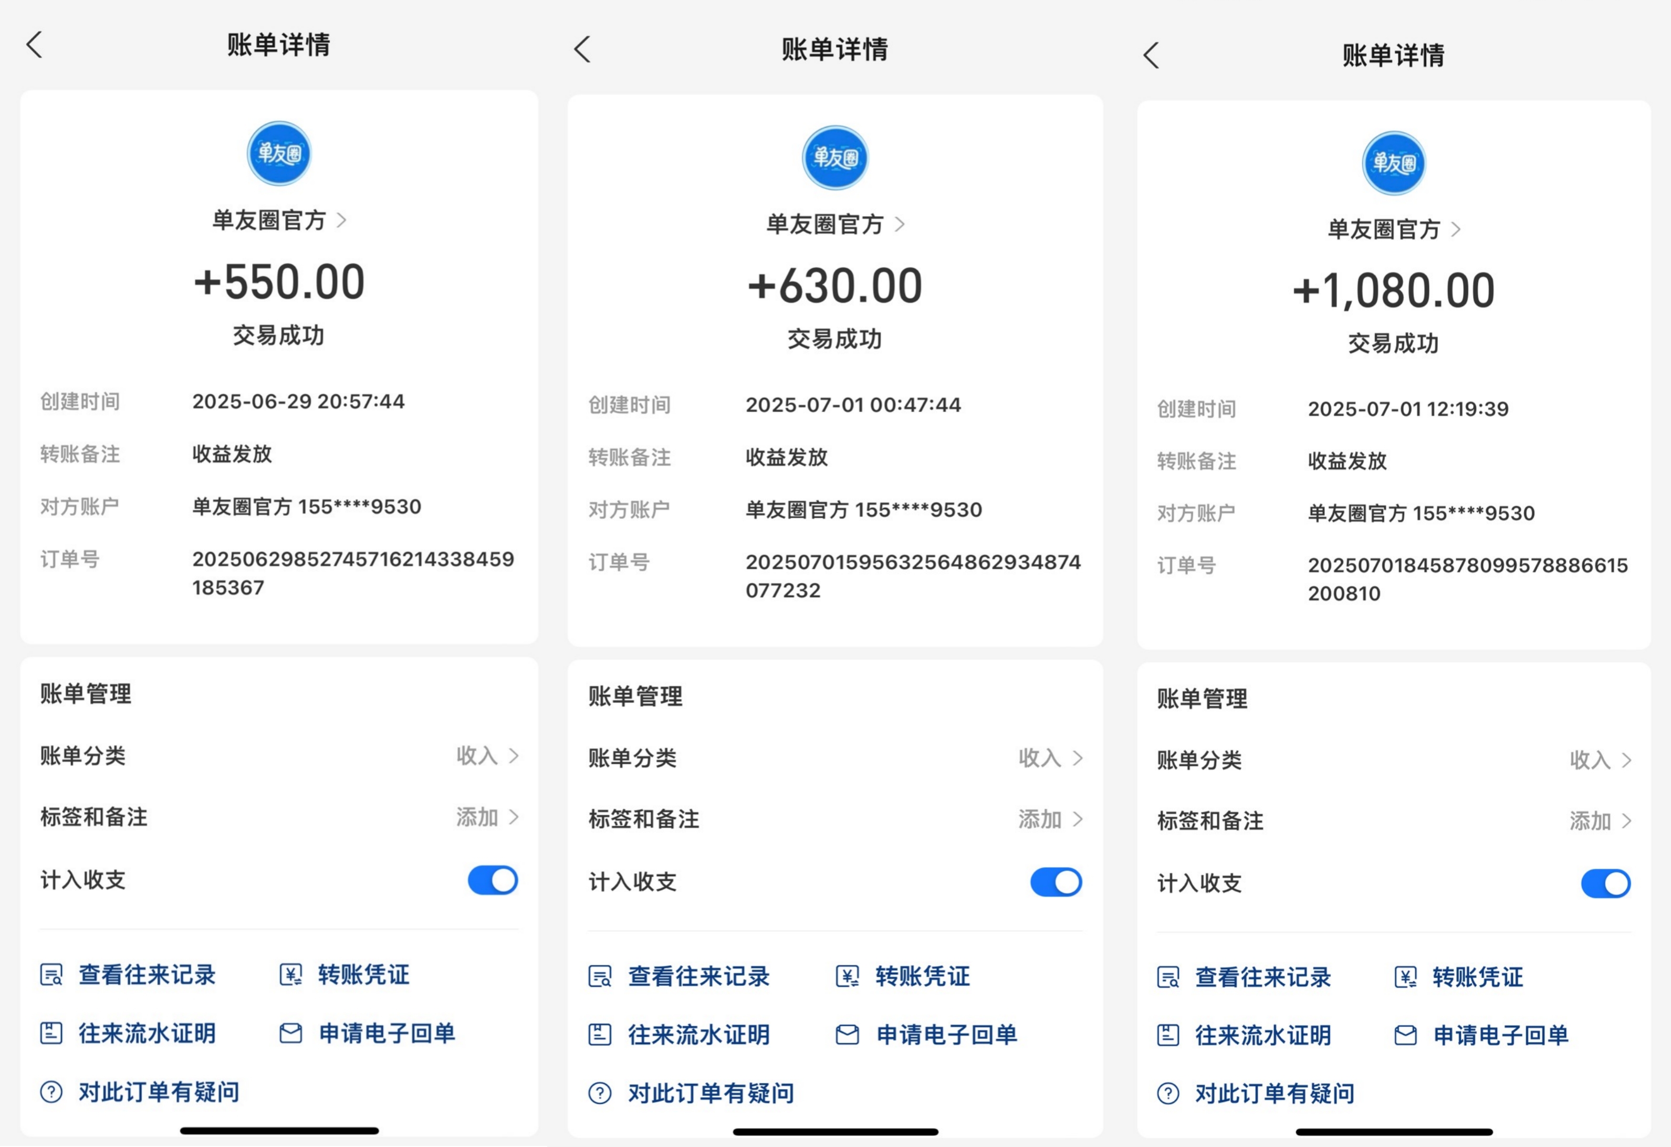
Task: Open 账单分类 收入 chevron in +1,080.00 panel
Action: (x=1626, y=760)
